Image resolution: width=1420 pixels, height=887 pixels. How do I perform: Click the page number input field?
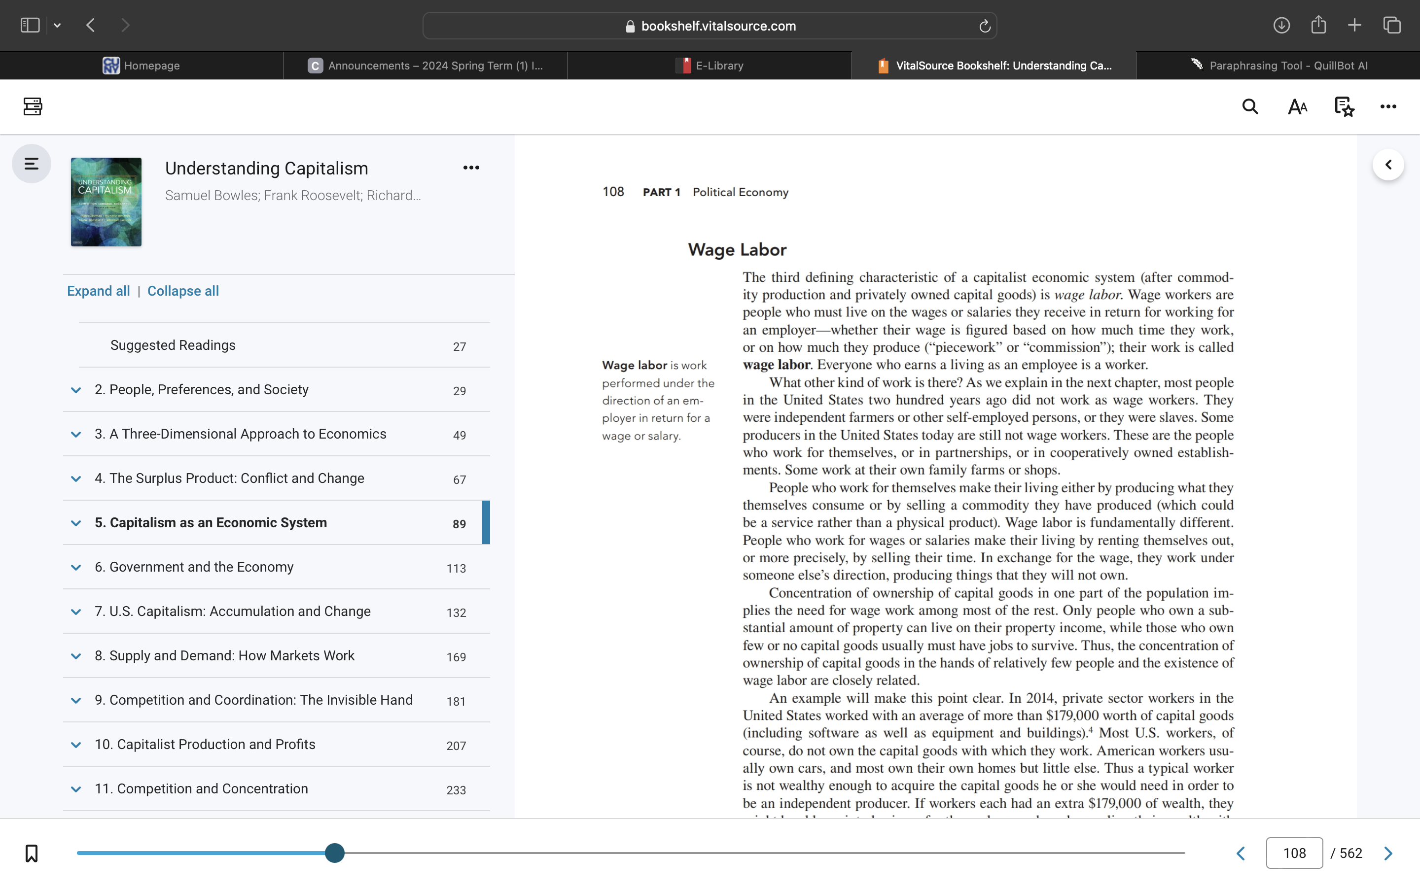pos(1294,853)
